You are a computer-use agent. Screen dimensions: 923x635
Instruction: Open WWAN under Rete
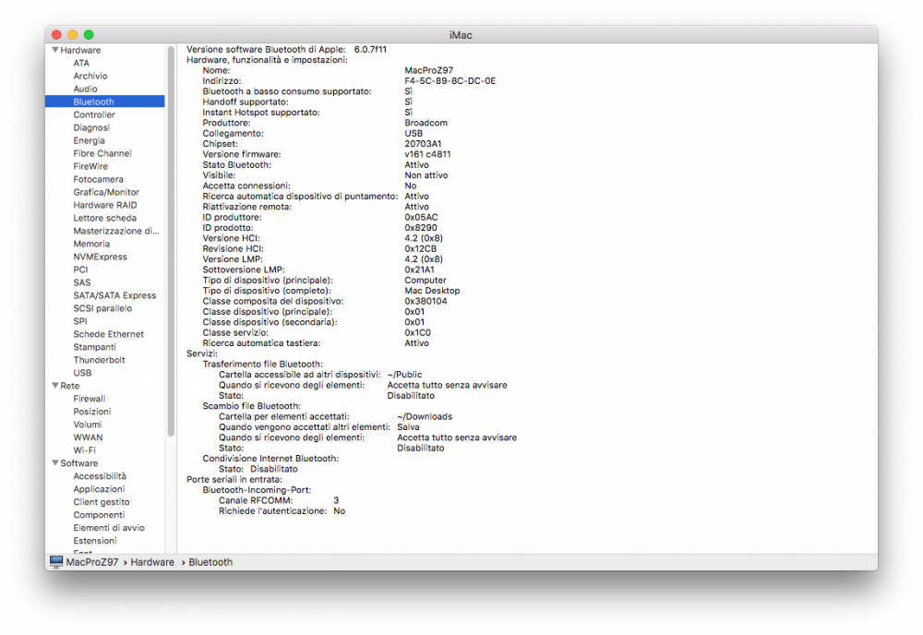(x=88, y=438)
